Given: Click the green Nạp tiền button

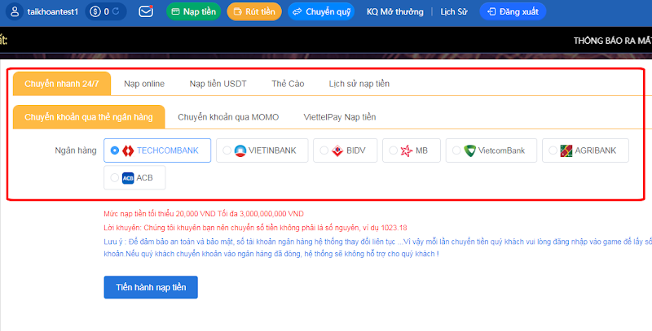Looking at the screenshot, I should tap(193, 11).
